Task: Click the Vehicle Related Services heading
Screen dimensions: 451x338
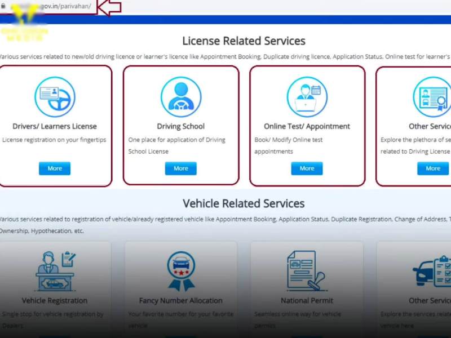Action: tap(244, 203)
